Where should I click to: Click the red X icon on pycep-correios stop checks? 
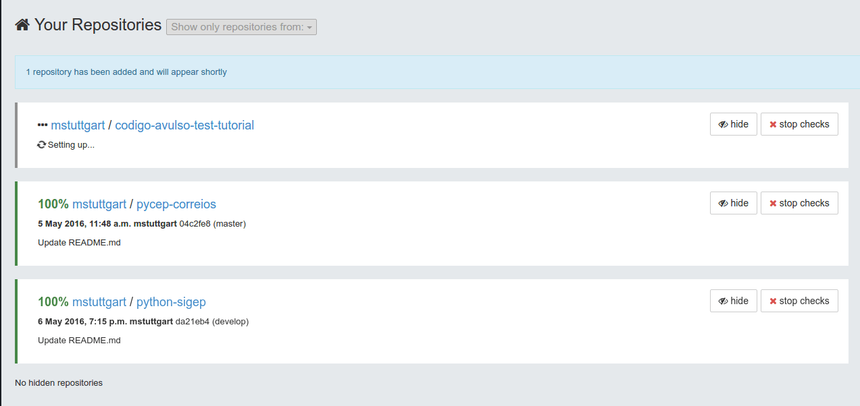point(774,203)
